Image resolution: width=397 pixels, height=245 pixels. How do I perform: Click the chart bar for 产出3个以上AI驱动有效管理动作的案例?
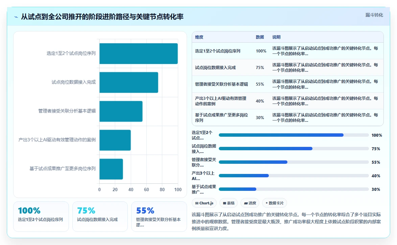tap(115, 140)
